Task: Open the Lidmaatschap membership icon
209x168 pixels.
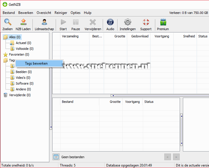Action: (44, 22)
